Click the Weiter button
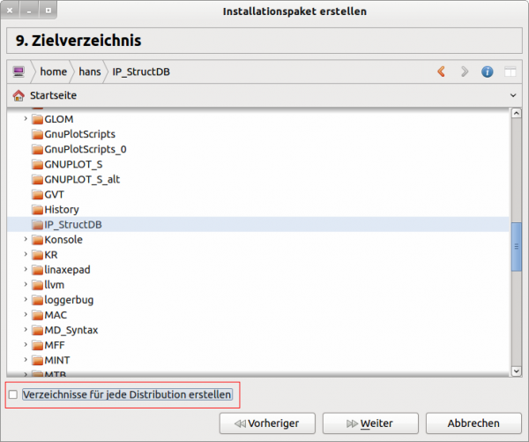 tap(369, 423)
